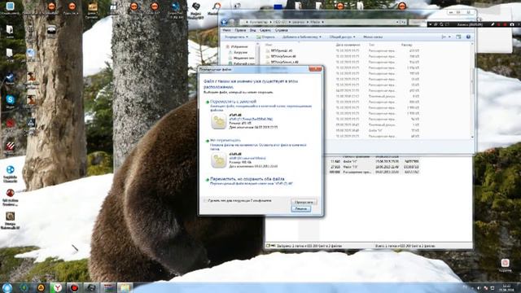Click the 'Пропустить' button
Viewport: 521px width, 293px height.
click(304, 202)
